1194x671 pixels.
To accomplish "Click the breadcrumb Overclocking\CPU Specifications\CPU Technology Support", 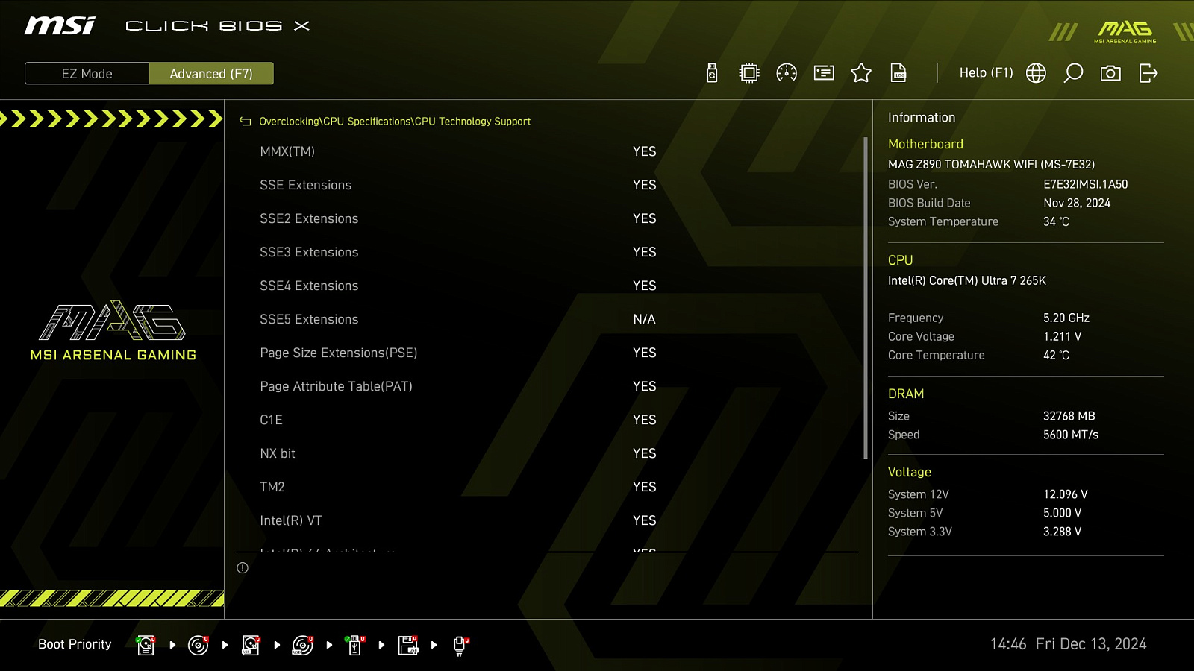I will [395, 122].
